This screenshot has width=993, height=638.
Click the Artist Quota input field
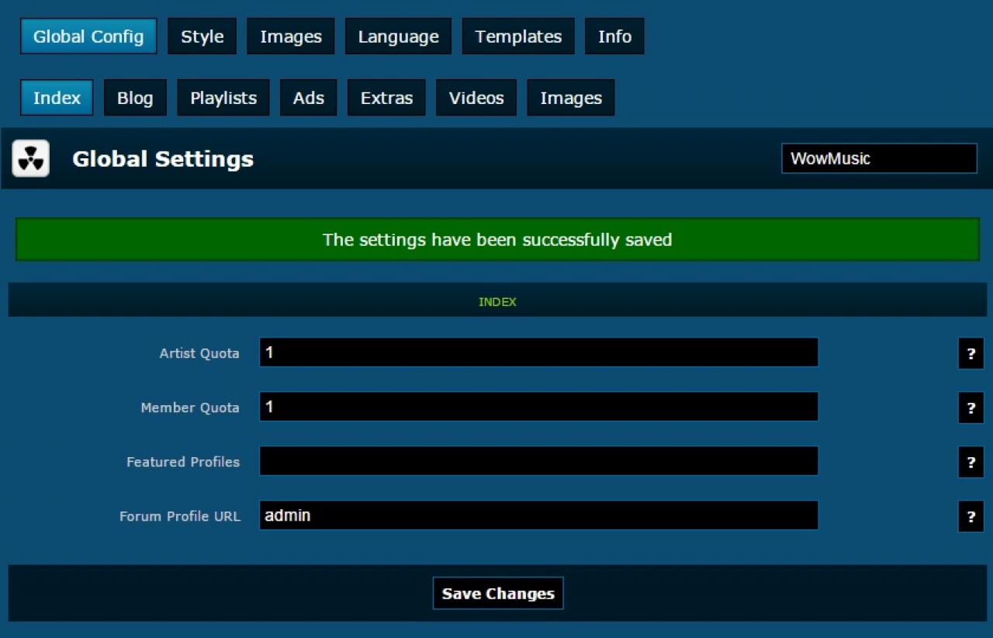point(538,352)
